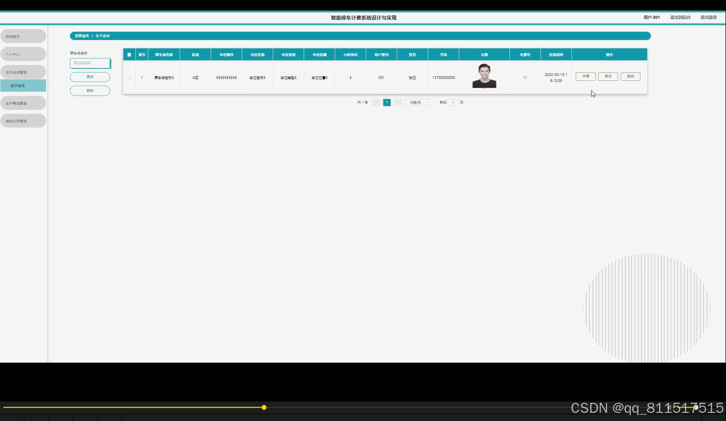Expand the 个人中心 sidebar menu

23,54
